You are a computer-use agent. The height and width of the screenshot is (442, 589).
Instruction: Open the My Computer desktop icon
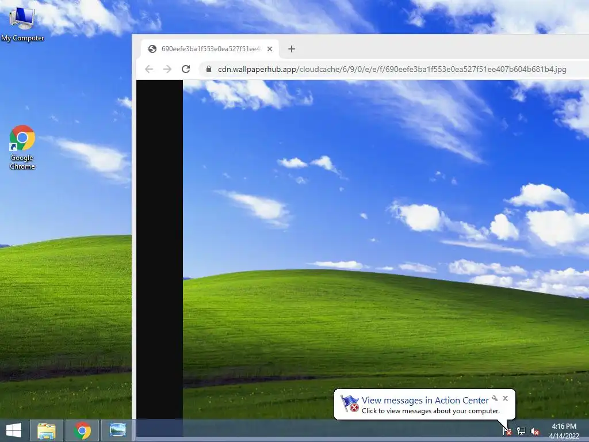tap(22, 23)
